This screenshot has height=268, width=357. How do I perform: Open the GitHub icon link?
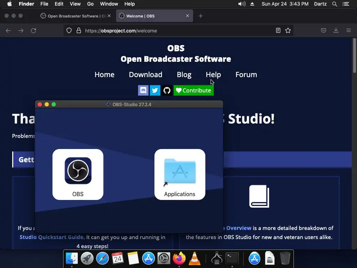click(167, 90)
